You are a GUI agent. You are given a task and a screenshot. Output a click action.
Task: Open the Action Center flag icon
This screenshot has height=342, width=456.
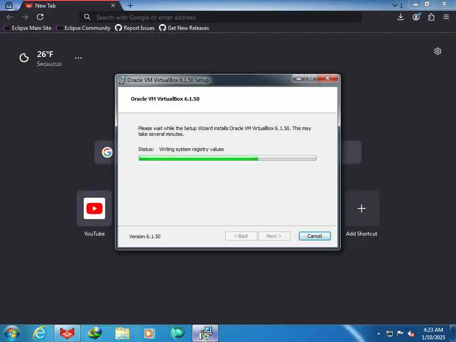point(400,334)
